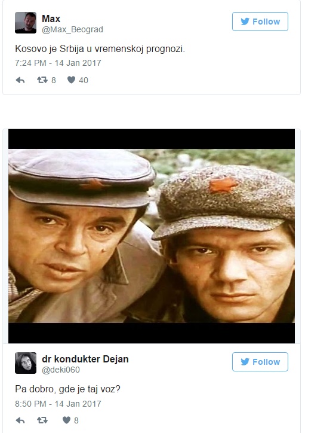Like Max's tweet with 40 likes
This screenshot has width=336, height=433.
click(71, 80)
